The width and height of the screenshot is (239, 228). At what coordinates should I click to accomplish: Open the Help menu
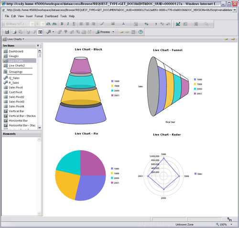(x=72, y=16)
